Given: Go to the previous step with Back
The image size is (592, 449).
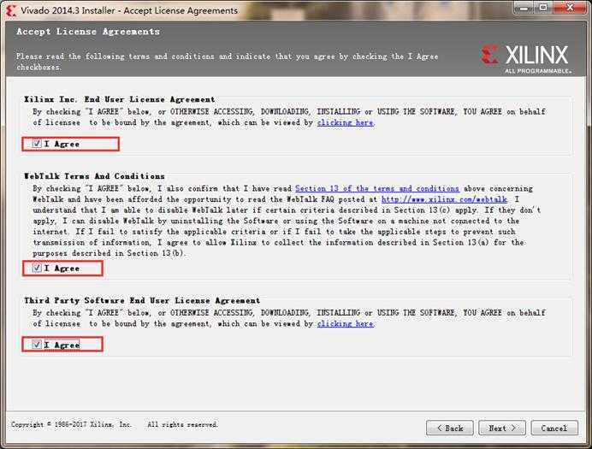Looking at the screenshot, I should [x=450, y=428].
